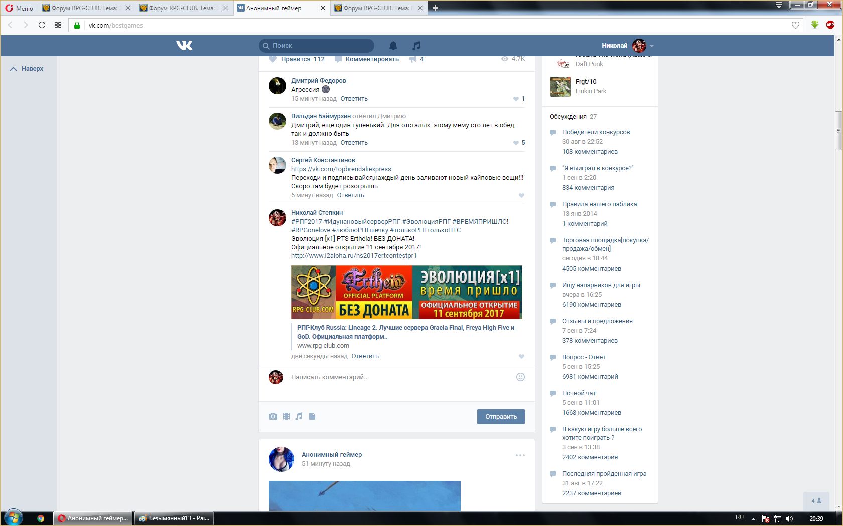Image resolution: width=843 pixels, height=526 pixels.
Task: Open Ночной чат discussion
Action: tap(579, 393)
